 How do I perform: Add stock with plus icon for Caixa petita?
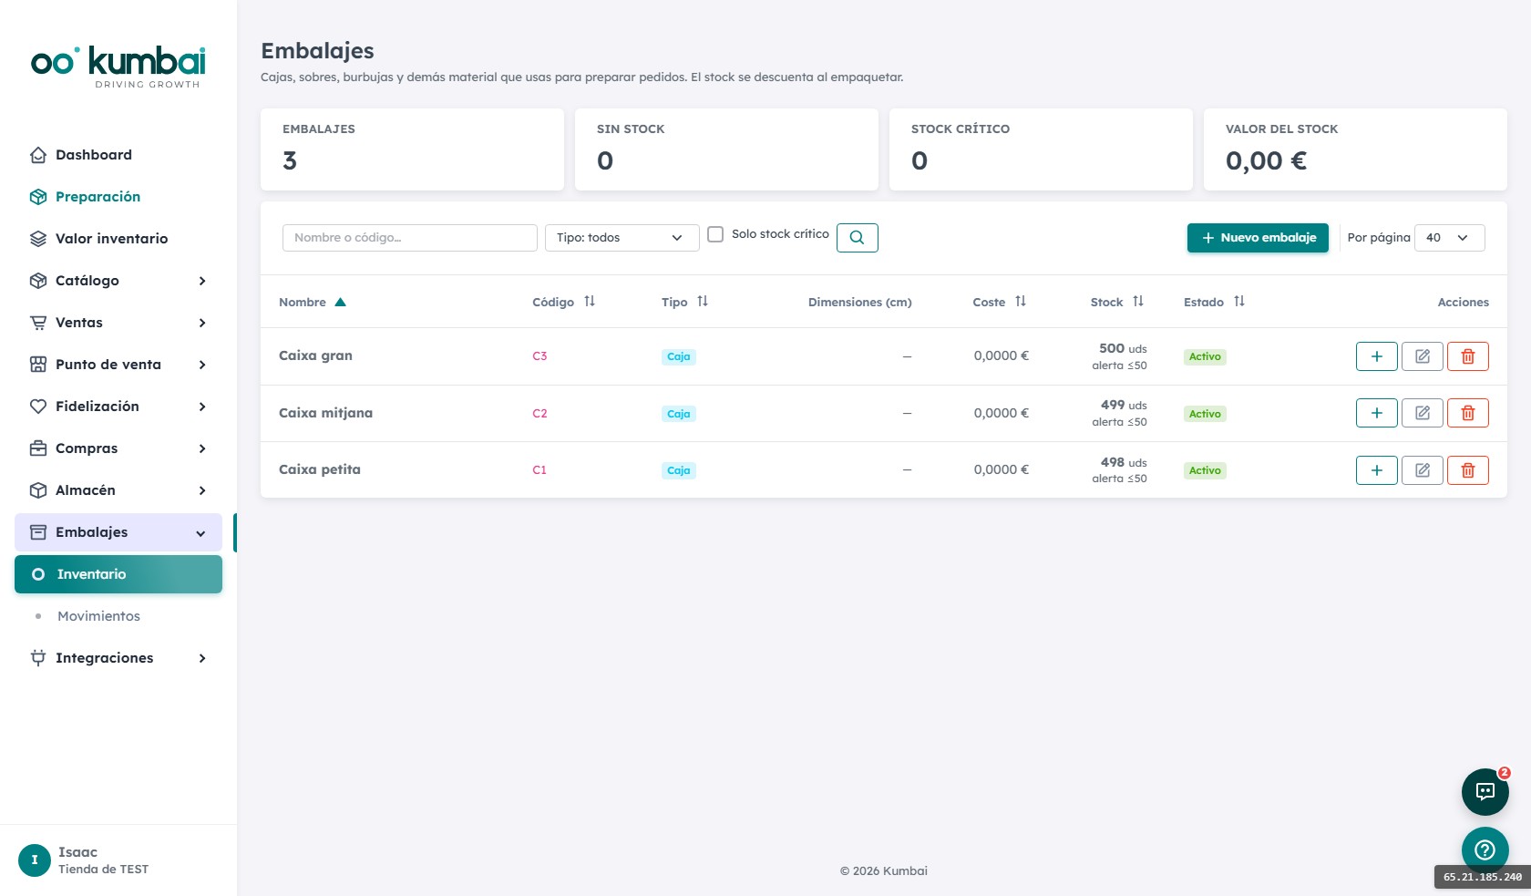1376,470
